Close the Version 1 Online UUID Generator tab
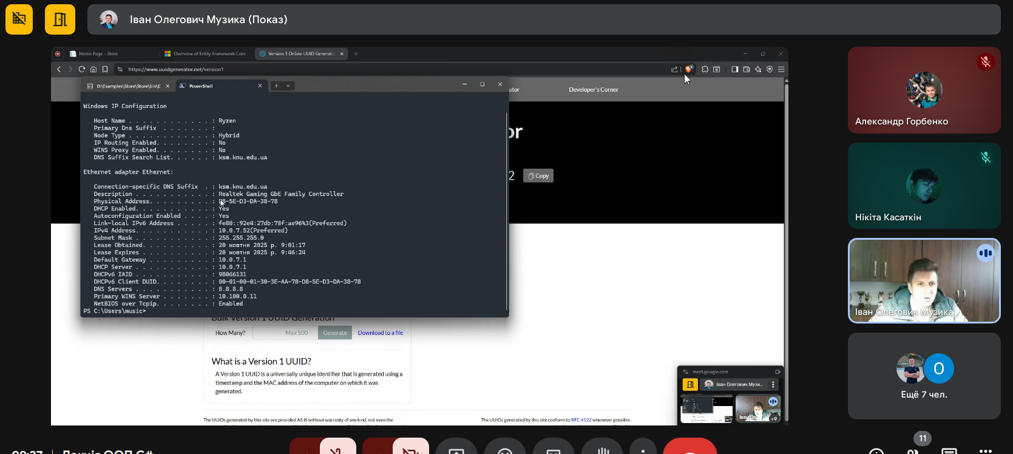This screenshot has width=1013, height=454. 342,53
